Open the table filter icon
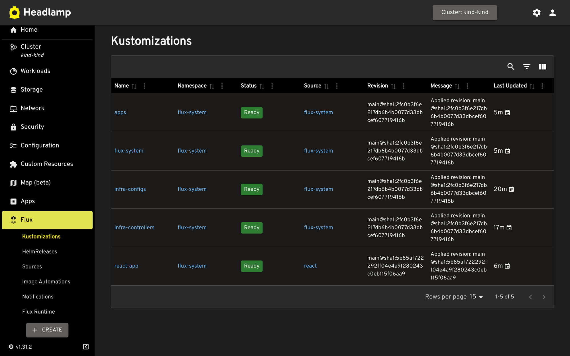Viewport: 570px width, 356px height. (x=527, y=67)
